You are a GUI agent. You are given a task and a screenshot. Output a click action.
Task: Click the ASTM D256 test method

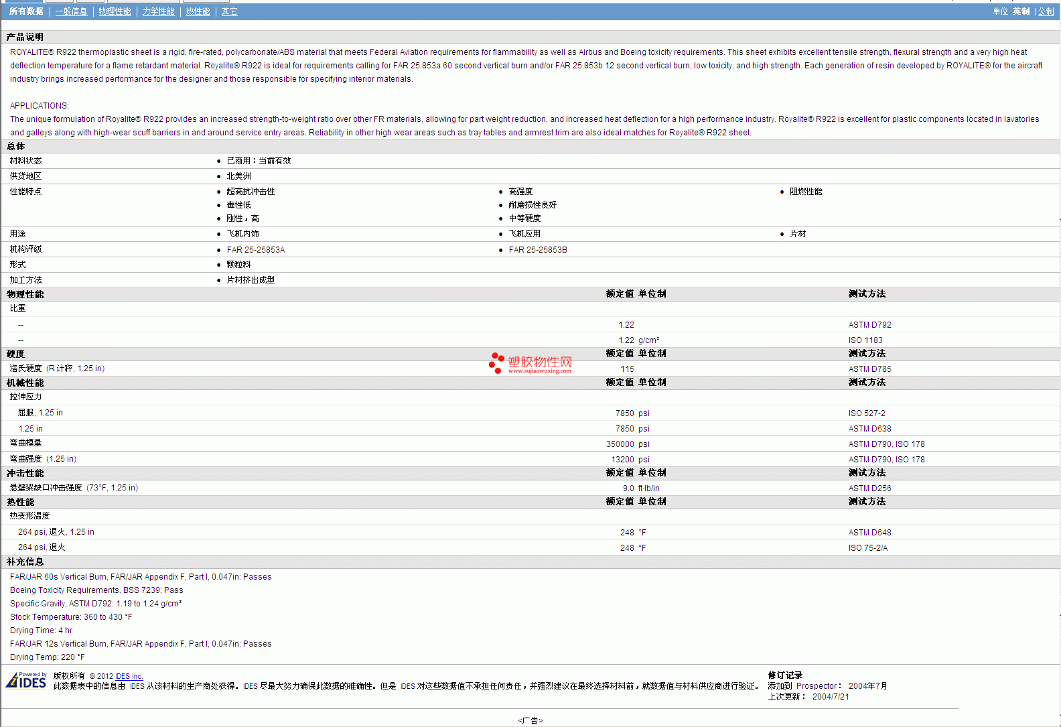pyautogui.click(x=869, y=488)
